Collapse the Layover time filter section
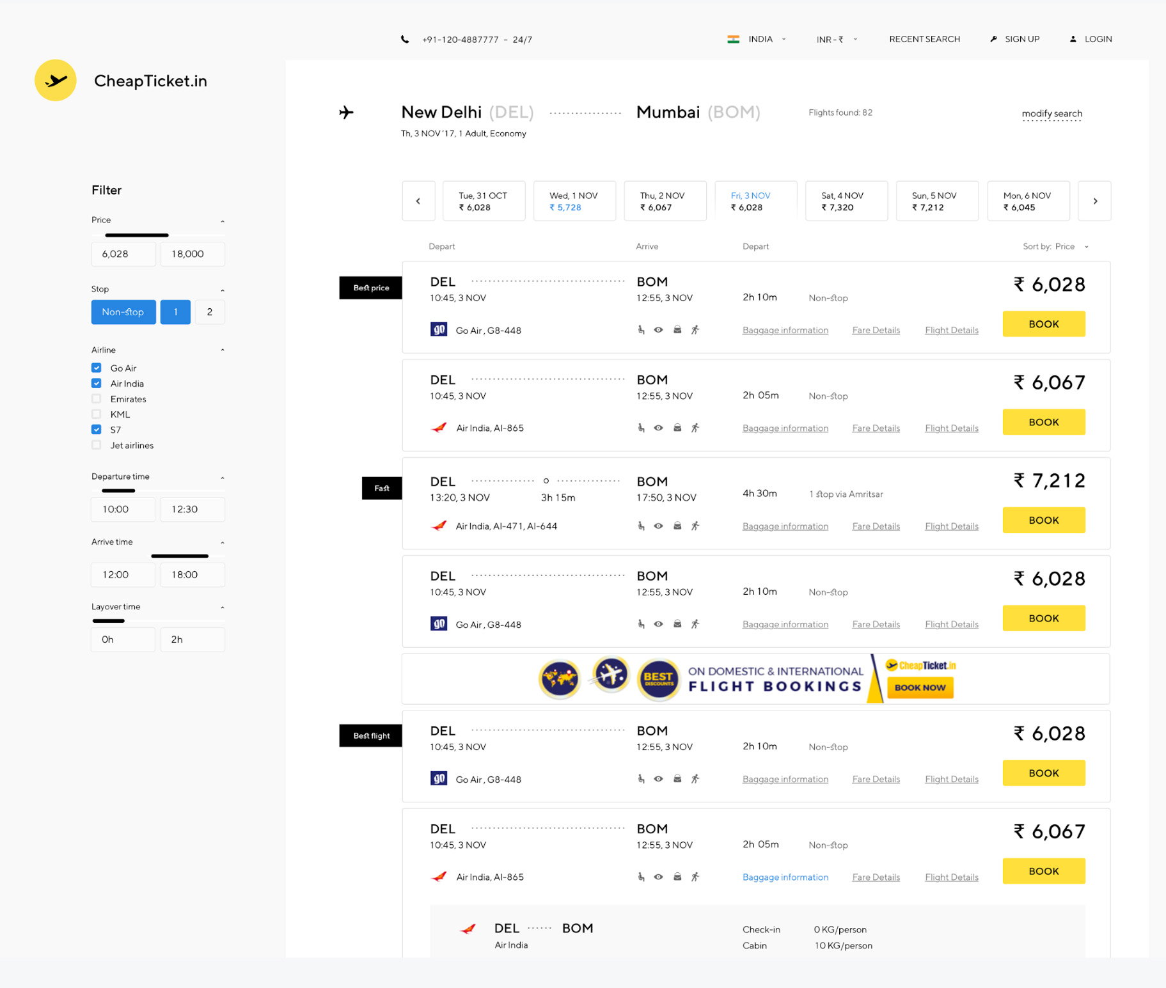This screenshot has width=1166, height=988. tap(223, 607)
